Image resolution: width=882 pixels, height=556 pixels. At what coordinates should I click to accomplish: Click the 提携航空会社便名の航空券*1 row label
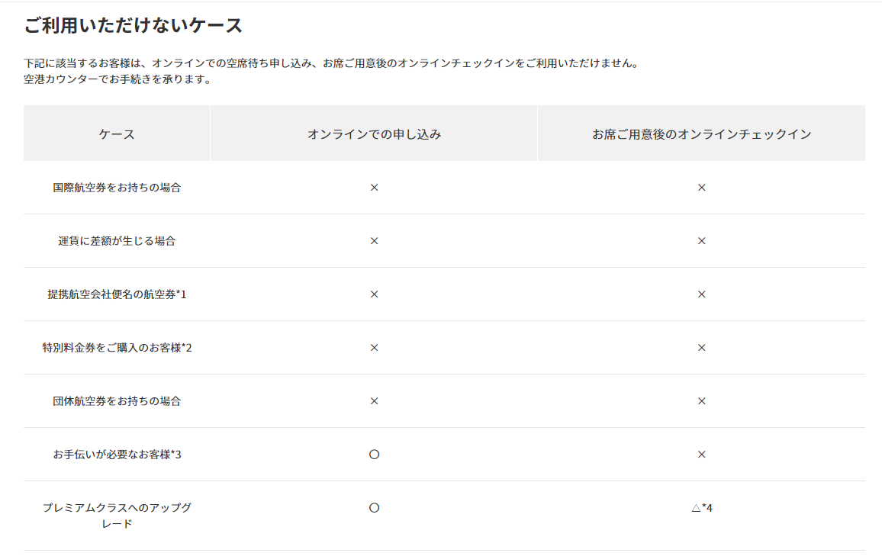(117, 294)
